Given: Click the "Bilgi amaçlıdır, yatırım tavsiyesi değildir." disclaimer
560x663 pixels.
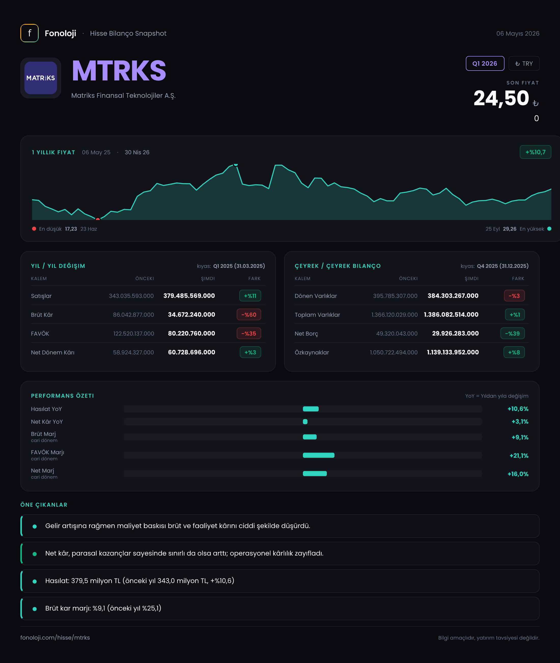Looking at the screenshot, I should (488, 638).
